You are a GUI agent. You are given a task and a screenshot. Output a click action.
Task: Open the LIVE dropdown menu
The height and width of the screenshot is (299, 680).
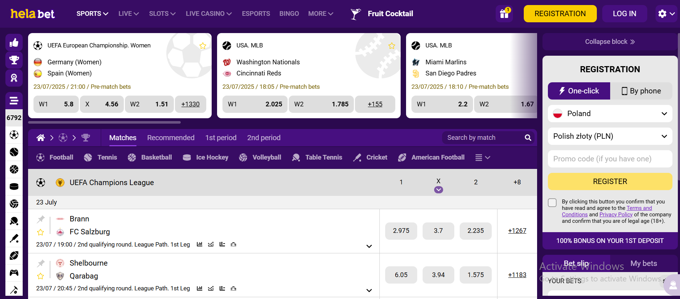pyautogui.click(x=129, y=14)
